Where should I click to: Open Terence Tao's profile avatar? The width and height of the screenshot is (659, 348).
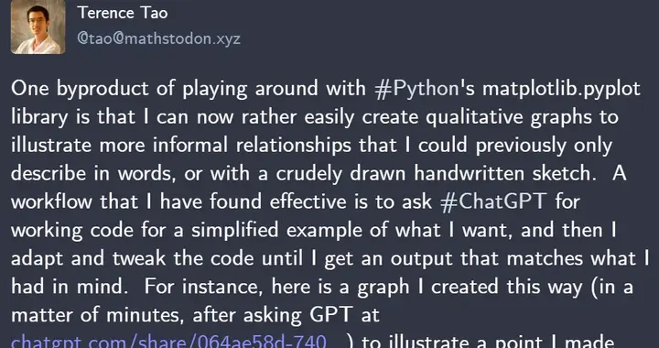[x=38, y=27]
